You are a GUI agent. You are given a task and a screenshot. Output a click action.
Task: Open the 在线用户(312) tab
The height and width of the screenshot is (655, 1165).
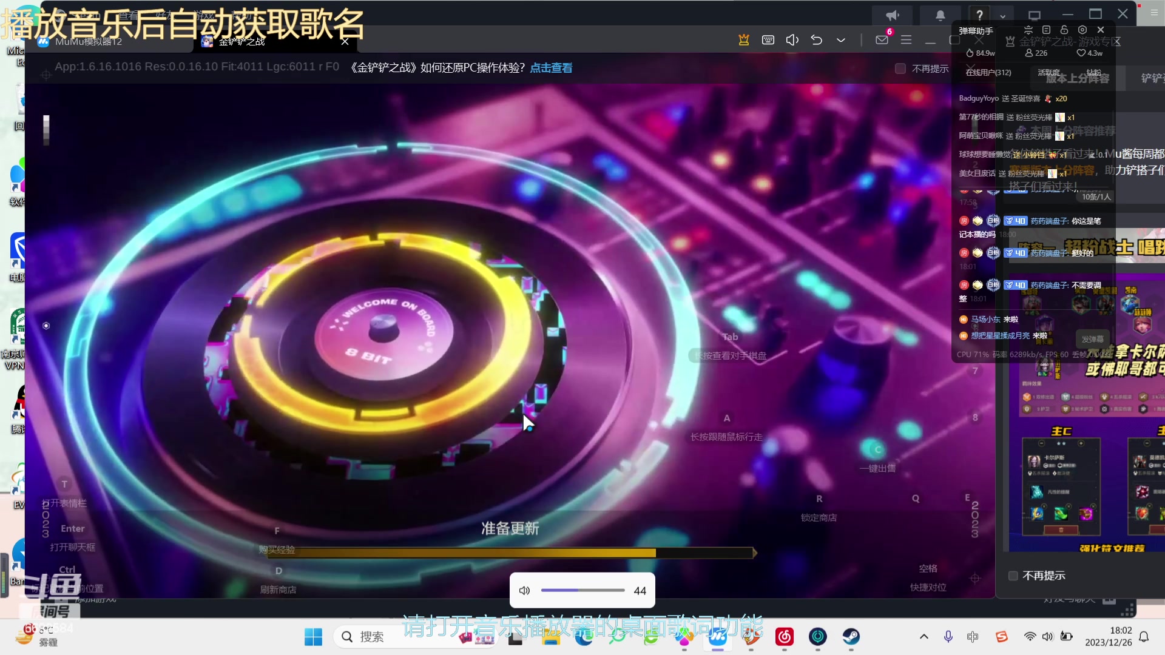click(x=988, y=73)
